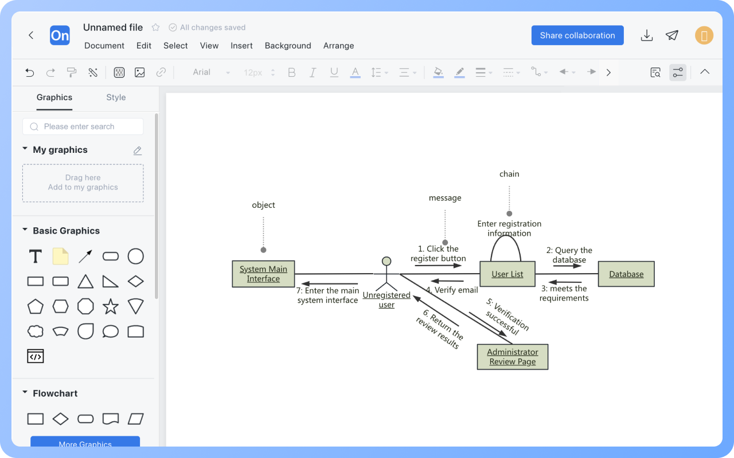Toggle underline text formatting
Image resolution: width=734 pixels, height=458 pixels.
click(x=334, y=72)
